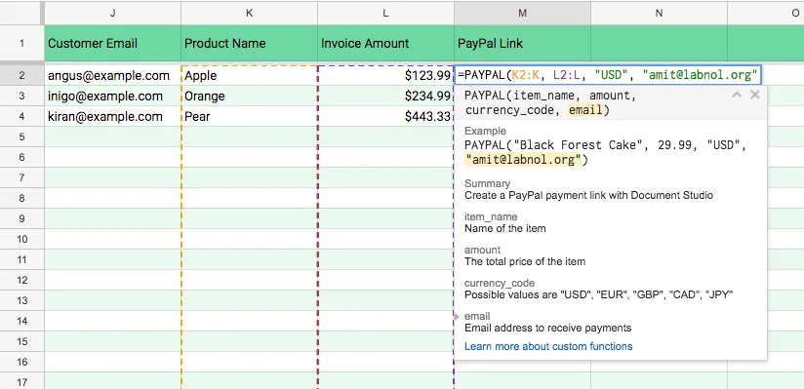Screen dimensions: 804x389
Task: Select row 4 header number
Action: (21, 116)
